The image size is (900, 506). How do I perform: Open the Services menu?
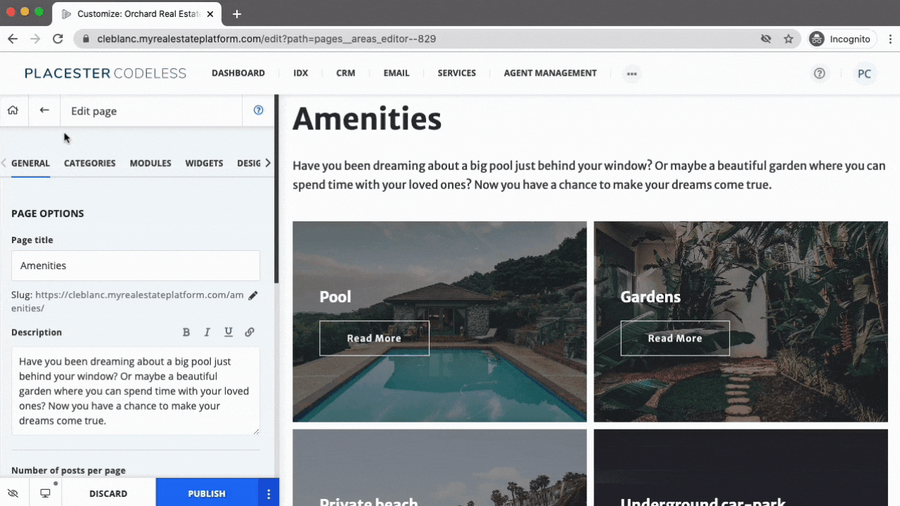click(x=456, y=73)
